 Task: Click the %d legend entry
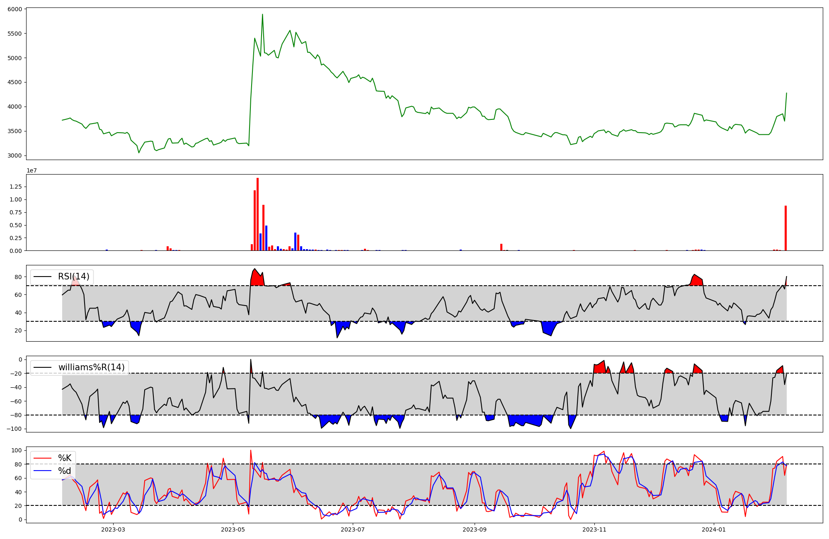(x=65, y=471)
